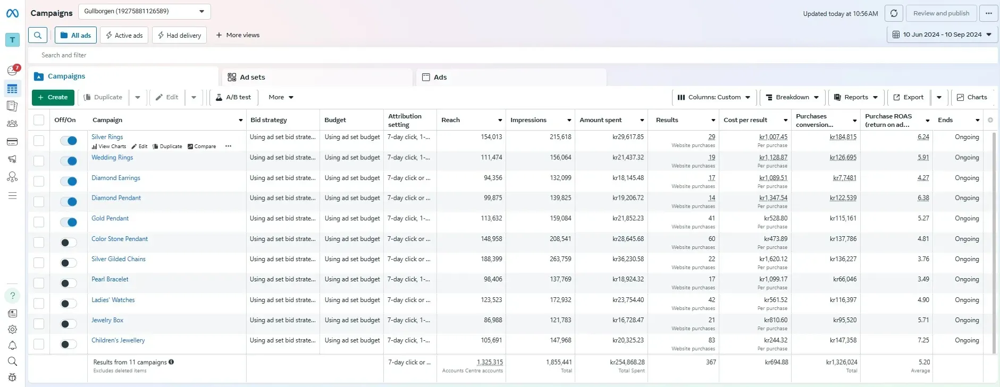The image size is (1000, 387).
Task: Click the Meta logo icon
Action: tap(12, 13)
